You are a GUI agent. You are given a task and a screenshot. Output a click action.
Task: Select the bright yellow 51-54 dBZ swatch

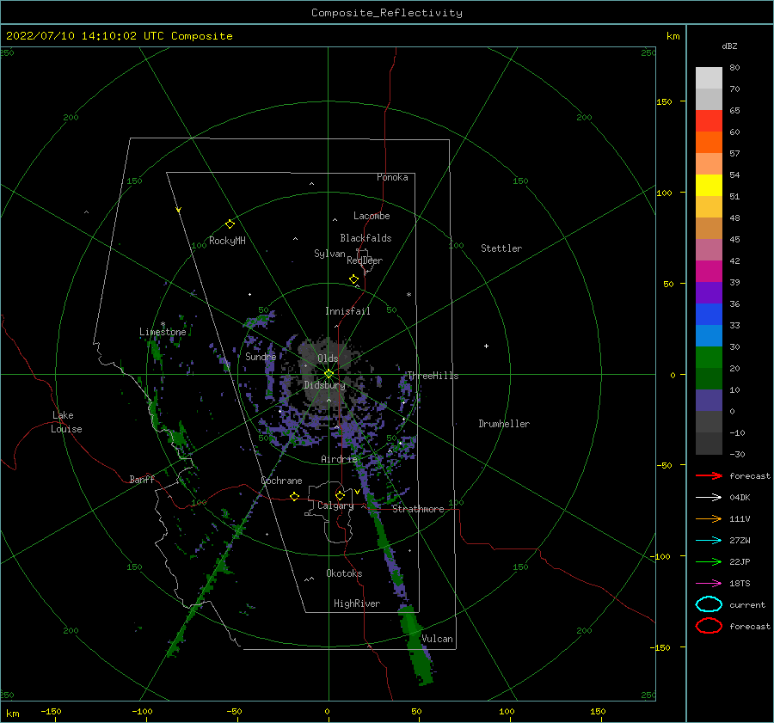(709, 185)
